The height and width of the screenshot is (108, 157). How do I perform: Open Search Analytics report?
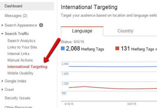pos(21,41)
